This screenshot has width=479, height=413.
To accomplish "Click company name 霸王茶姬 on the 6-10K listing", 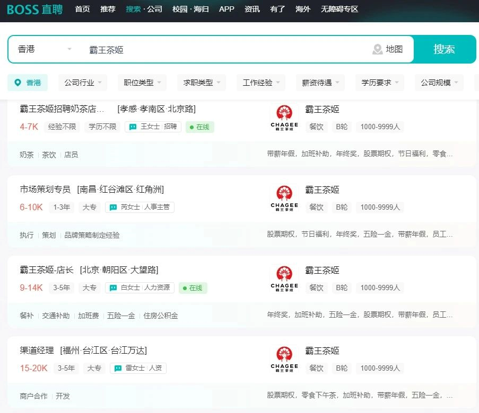I will tap(323, 190).
